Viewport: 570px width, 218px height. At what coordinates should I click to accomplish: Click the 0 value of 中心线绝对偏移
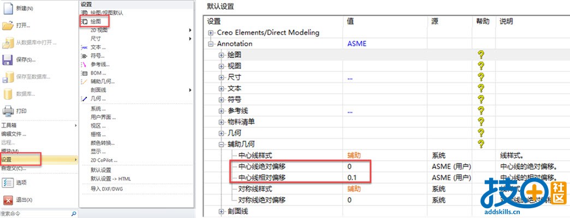tap(349, 166)
